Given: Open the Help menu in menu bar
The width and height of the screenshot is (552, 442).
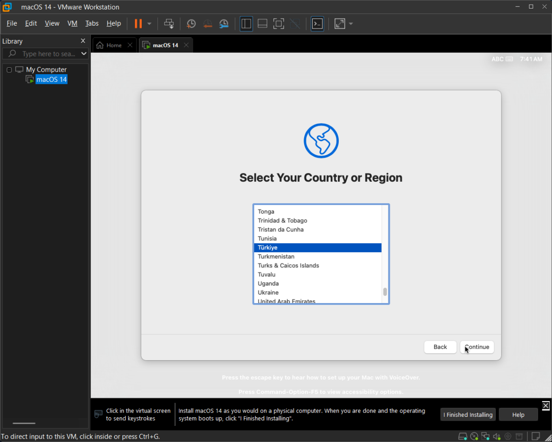Looking at the screenshot, I should [x=114, y=23].
